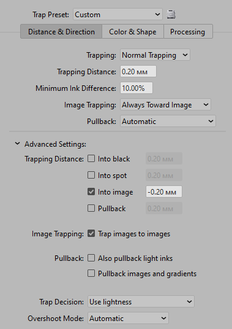Open the Trap Decision dropdown

click(141, 302)
